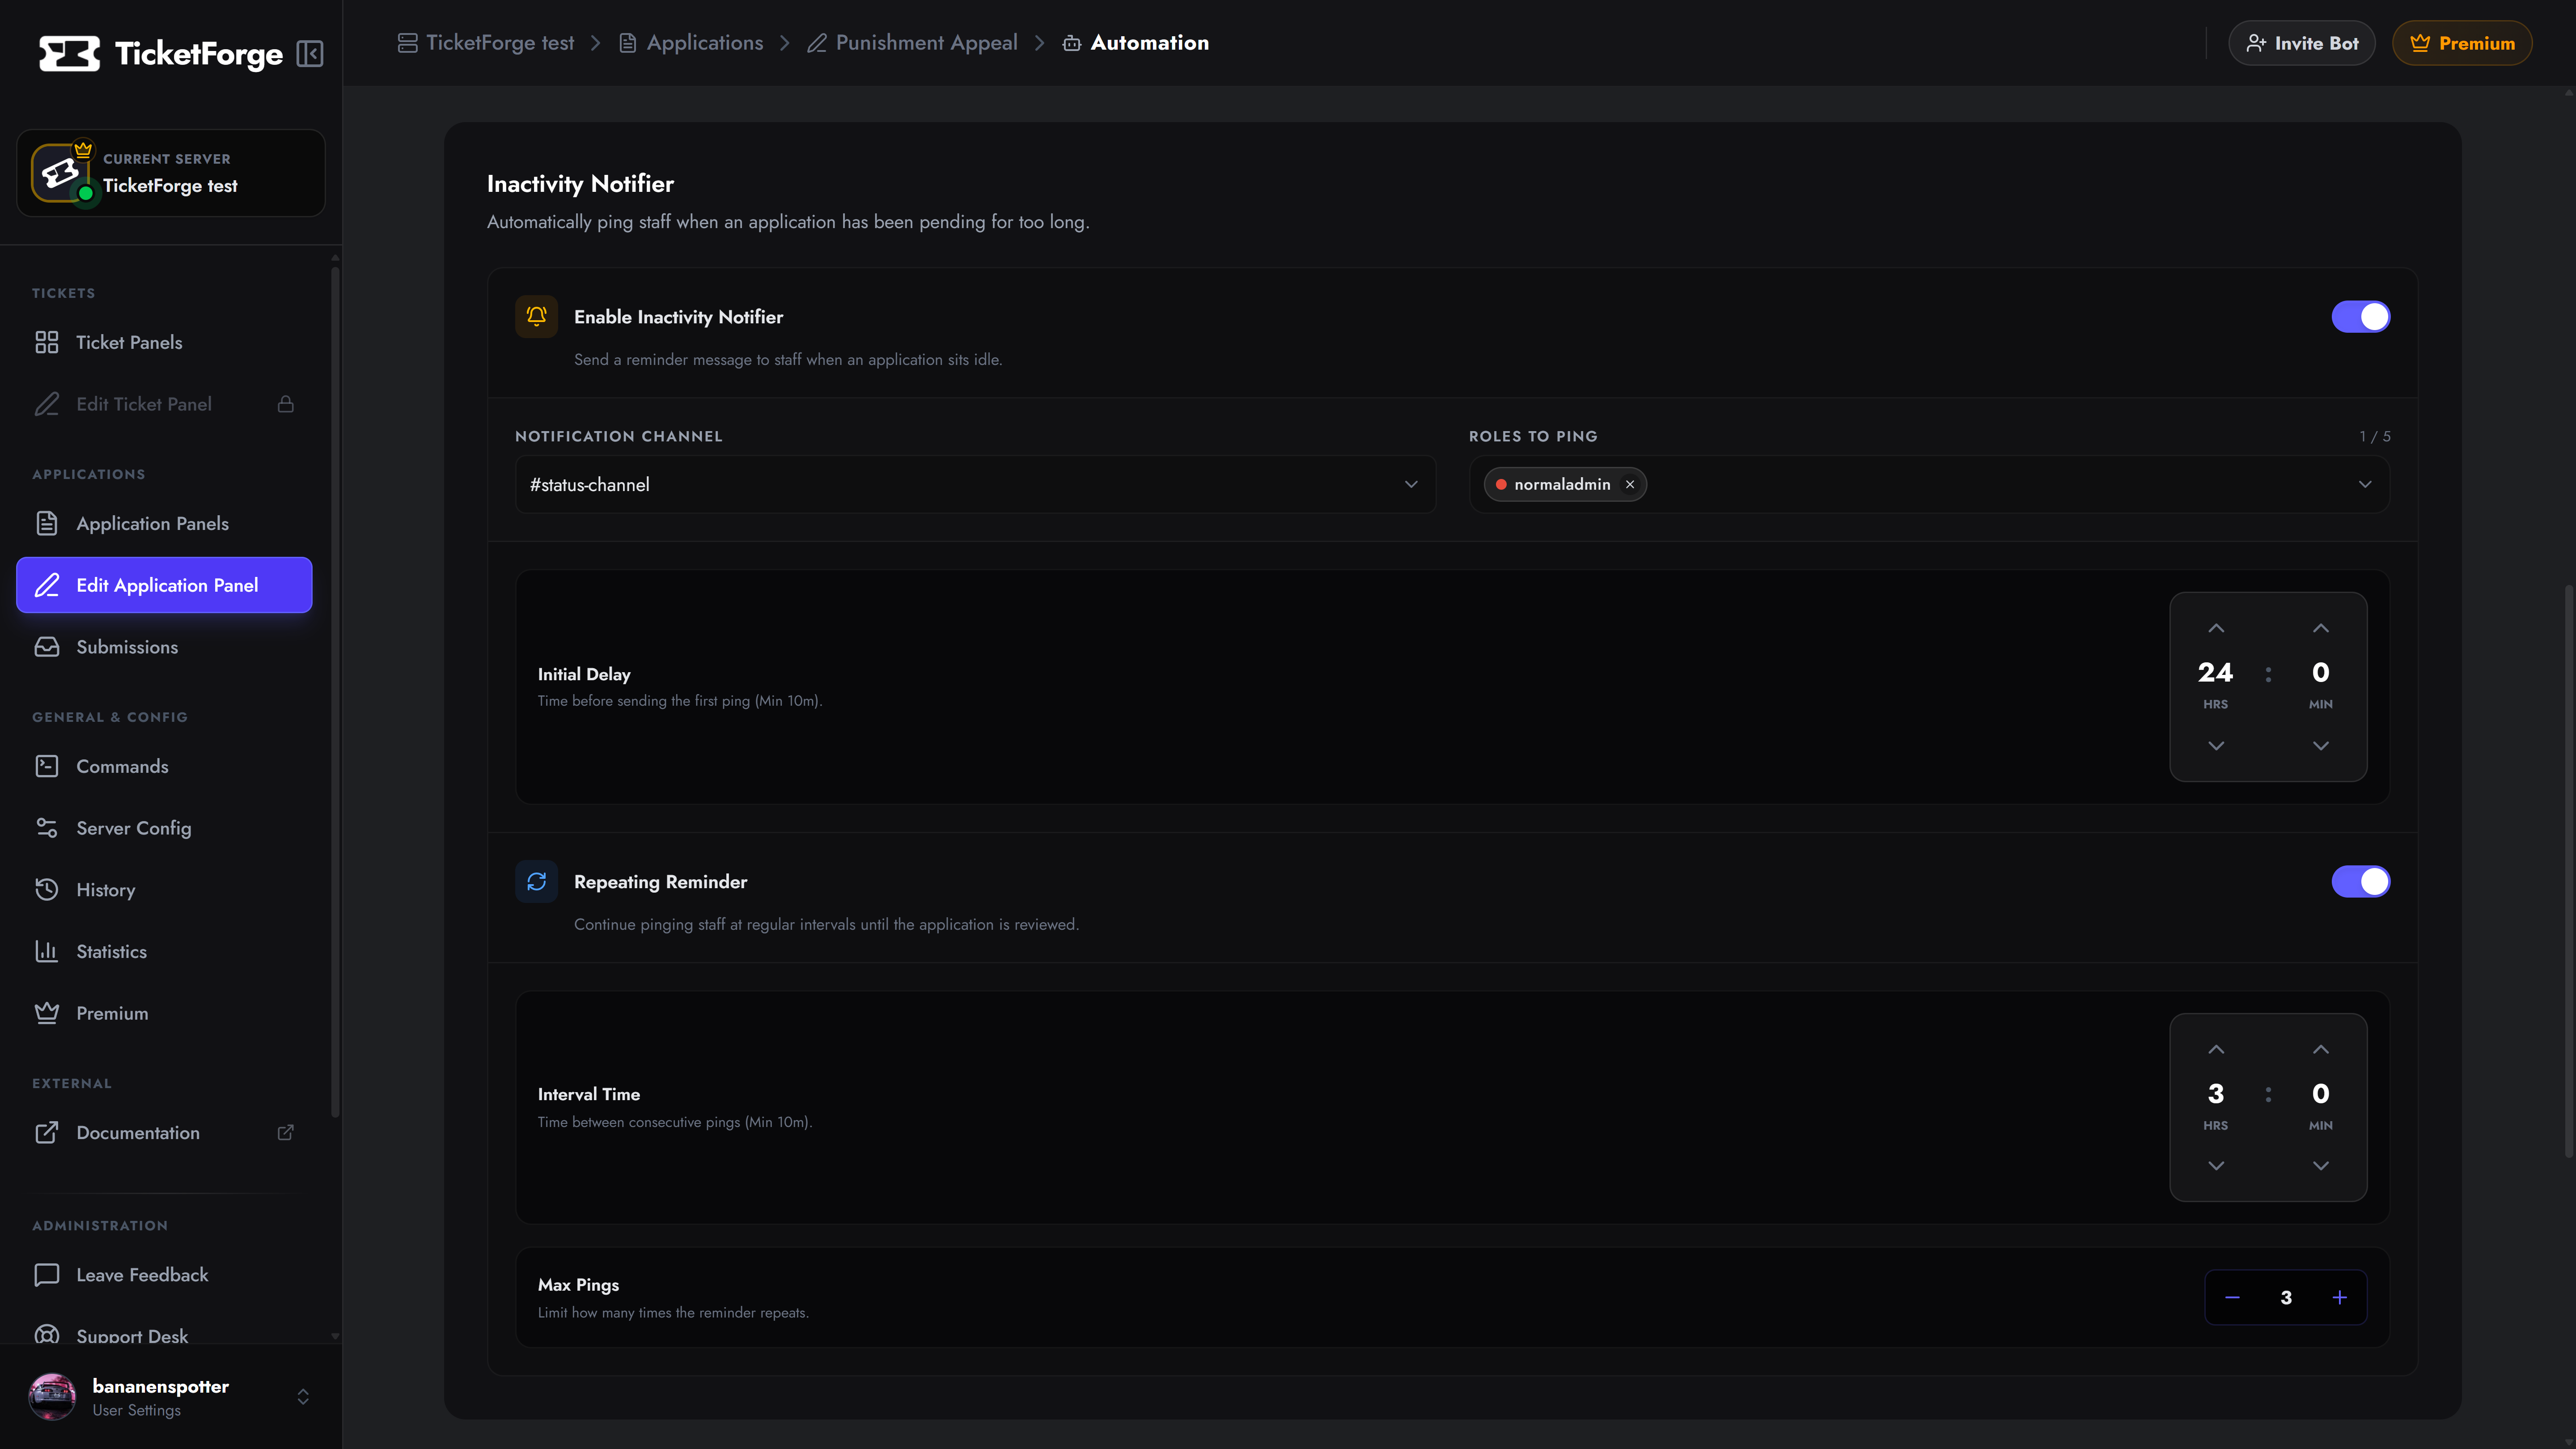
Task: Increase Interval Time minutes
Action: click(x=2321, y=1049)
